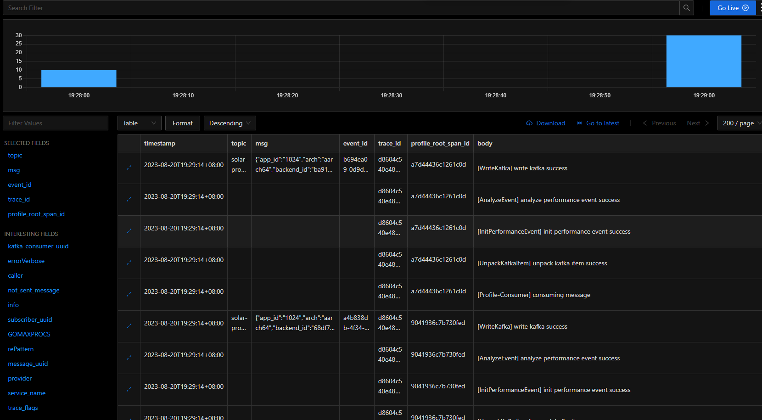Click the search magnifier icon
Viewport: 762px width, 420px height.
[686, 8]
